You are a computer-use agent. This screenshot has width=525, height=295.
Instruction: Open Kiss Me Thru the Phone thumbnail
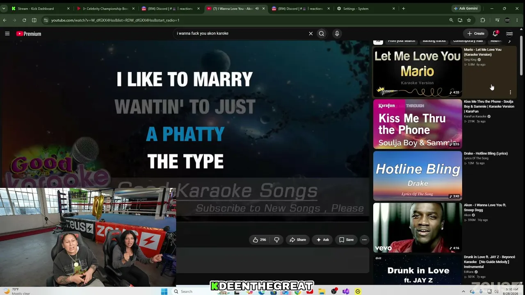(x=418, y=124)
